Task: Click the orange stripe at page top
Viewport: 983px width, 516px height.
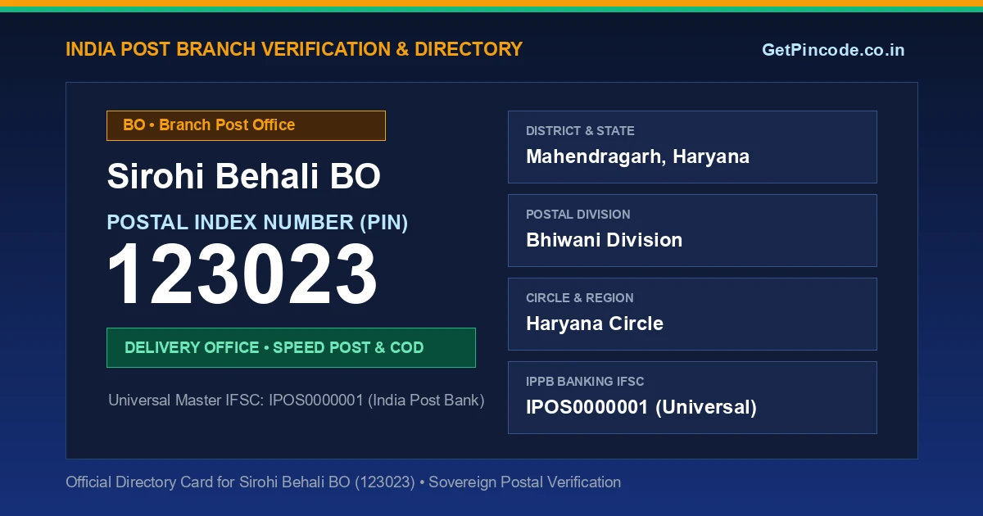Action: point(491,3)
